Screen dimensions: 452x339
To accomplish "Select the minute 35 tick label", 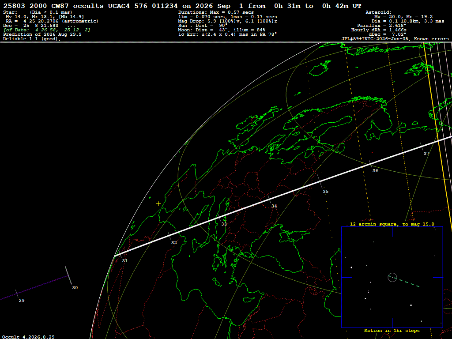I will tap(325, 192).
